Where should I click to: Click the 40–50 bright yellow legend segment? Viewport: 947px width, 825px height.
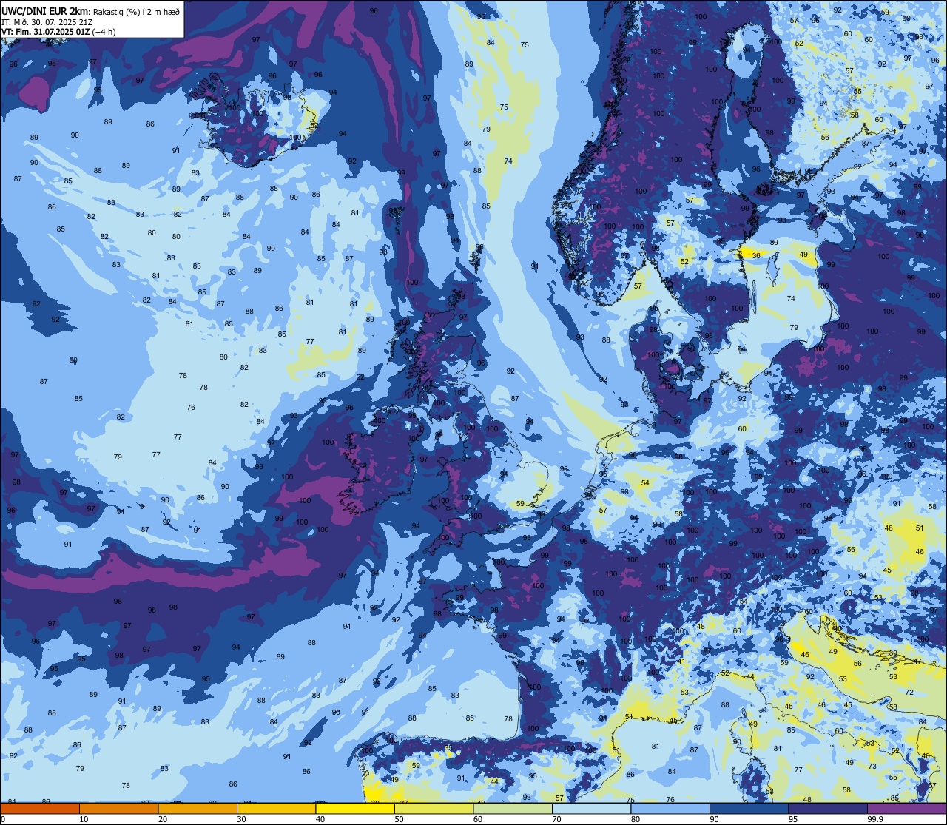[355, 808]
